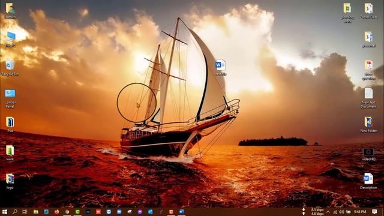
Task: Open taskbar Search magnifier
Action: tap(14, 212)
